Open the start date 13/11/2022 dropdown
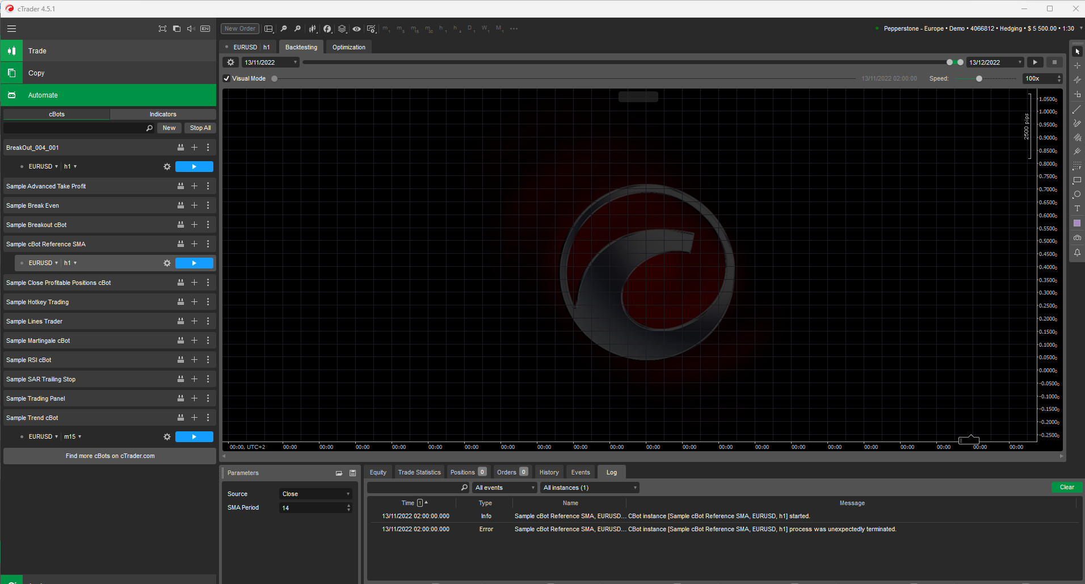Viewport: 1085px width, 584px height. point(270,62)
